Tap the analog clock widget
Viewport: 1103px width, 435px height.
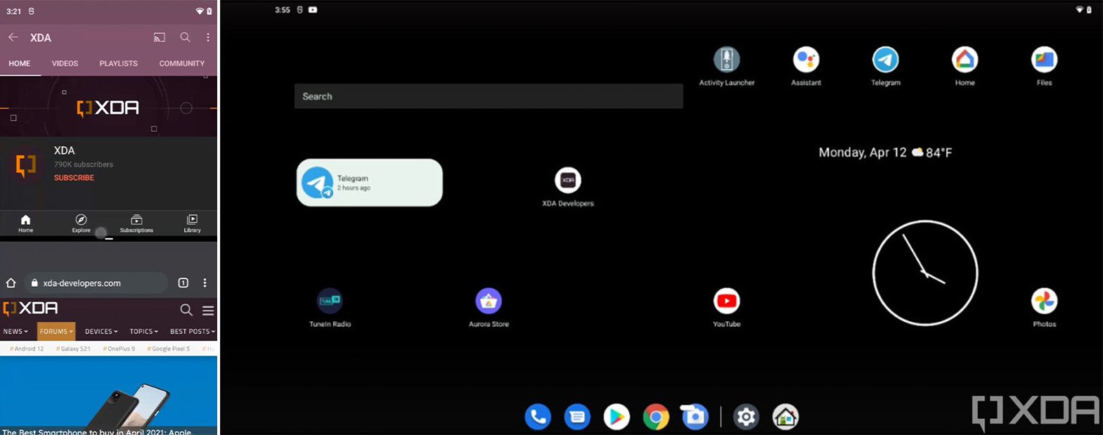[x=925, y=273]
